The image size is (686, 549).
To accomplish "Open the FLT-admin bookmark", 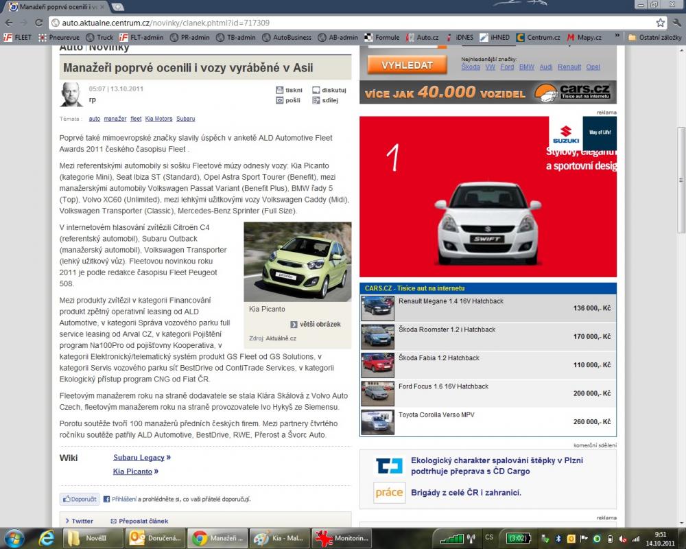I will [x=141, y=37].
